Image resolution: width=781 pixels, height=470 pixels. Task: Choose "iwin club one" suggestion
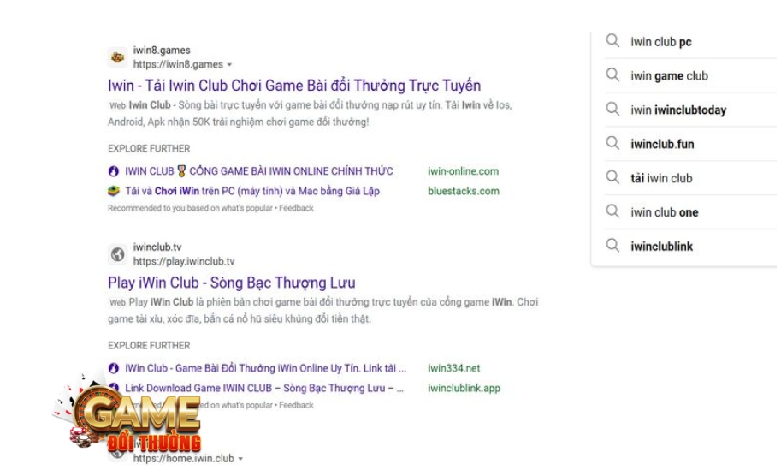click(664, 212)
